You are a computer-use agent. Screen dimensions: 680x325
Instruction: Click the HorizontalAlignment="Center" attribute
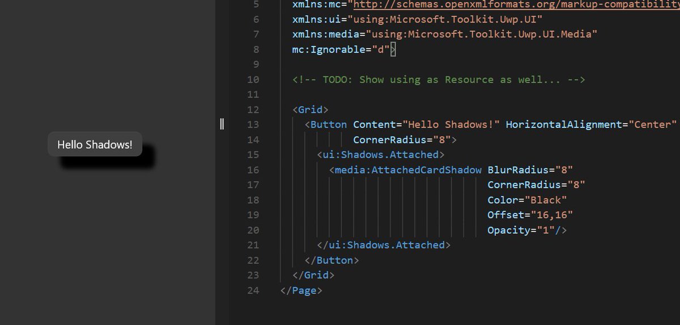[592, 125]
